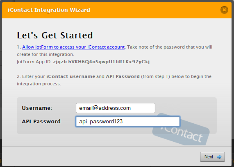This screenshot has height=167, width=234.
Task: Click bold API Password text in step 2
Action: pos(123,76)
